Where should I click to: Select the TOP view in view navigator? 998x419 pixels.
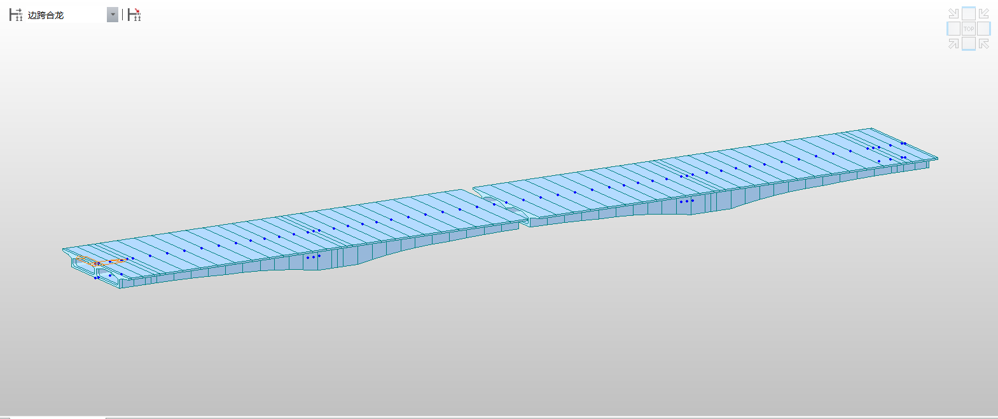coord(969,29)
